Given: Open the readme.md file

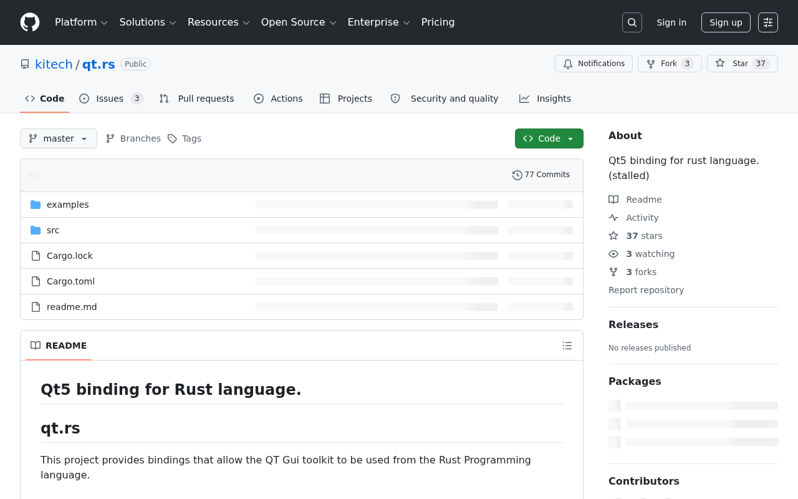Looking at the screenshot, I should [x=72, y=307].
